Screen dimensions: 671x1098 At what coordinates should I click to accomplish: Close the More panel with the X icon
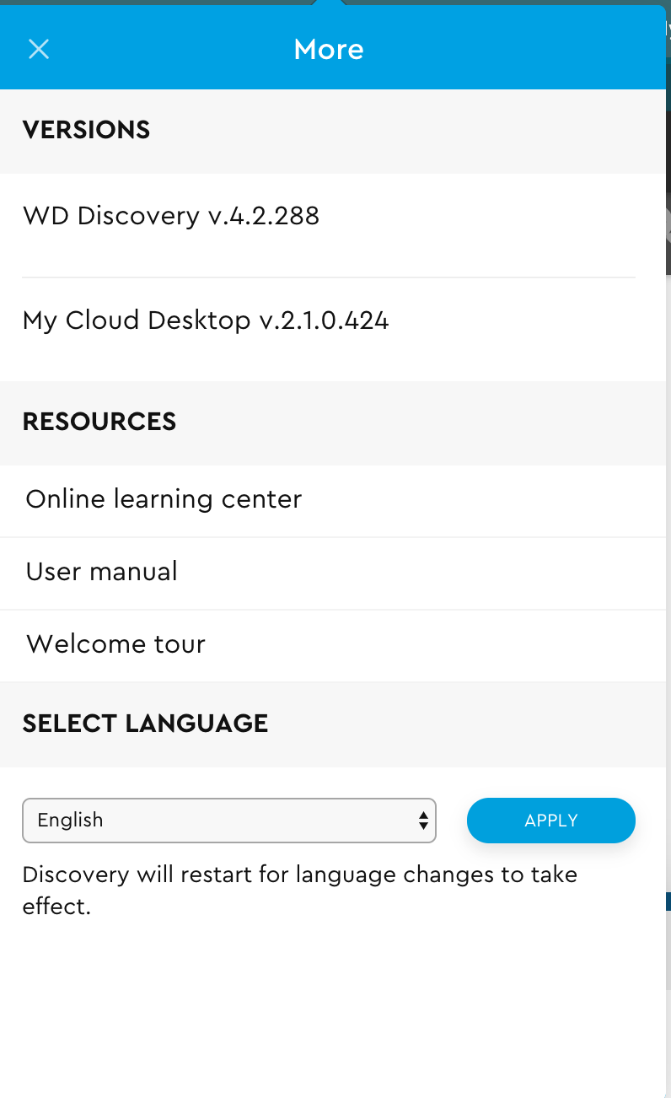coord(39,49)
